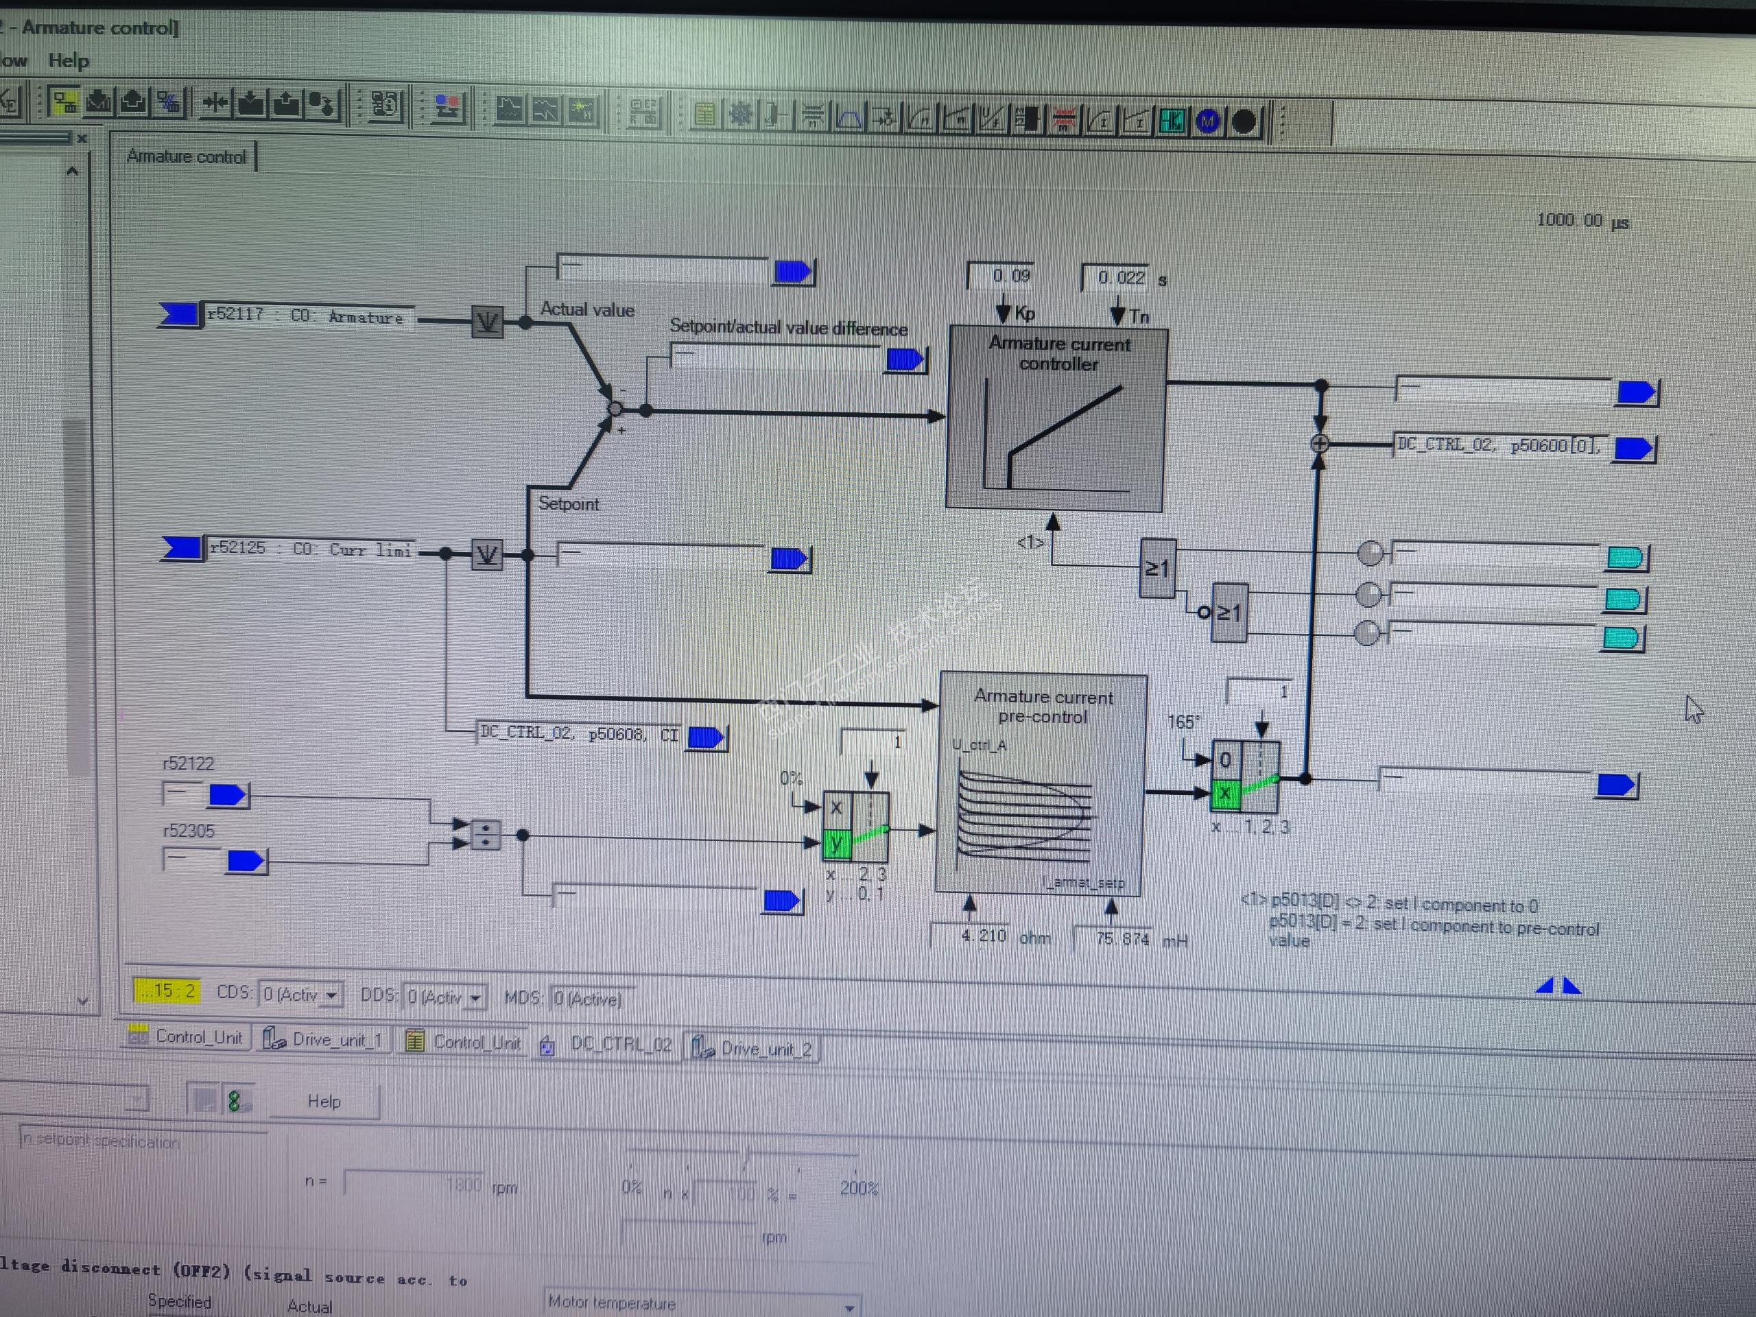Screen dimensions: 1756x1317
Task: Click the red limitation toolbar icon
Action: pyautogui.click(x=1063, y=120)
